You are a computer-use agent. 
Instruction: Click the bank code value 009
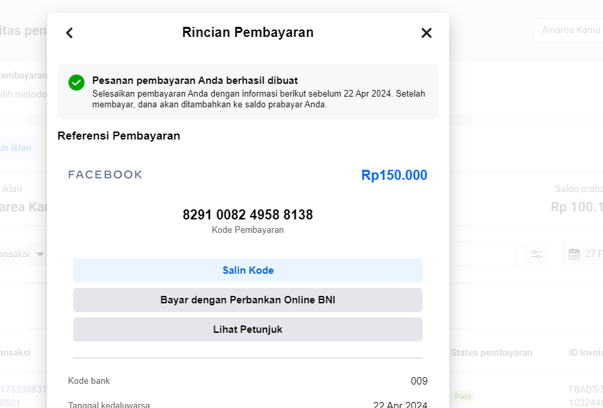click(x=419, y=381)
